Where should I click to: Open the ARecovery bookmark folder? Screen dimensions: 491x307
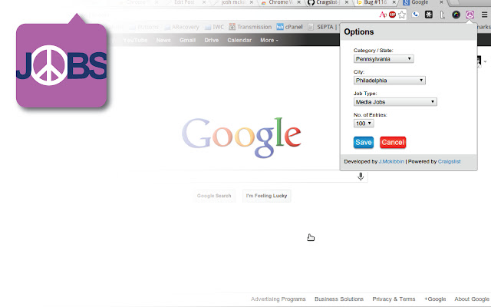[182, 27]
